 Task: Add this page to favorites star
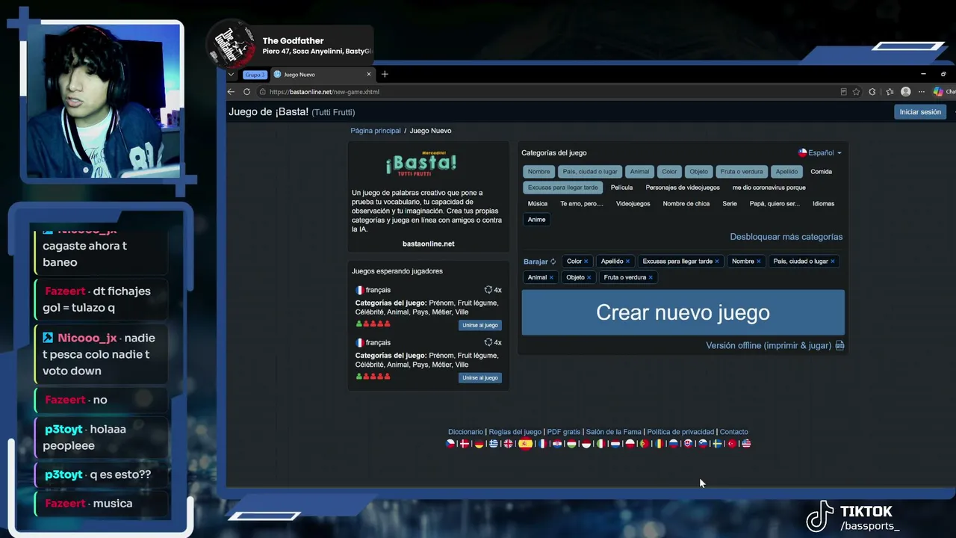coord(856,92)
